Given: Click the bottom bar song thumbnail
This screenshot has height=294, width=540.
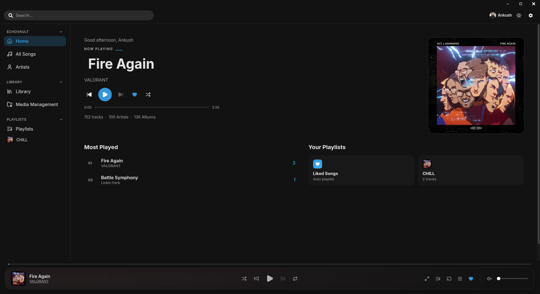Looking at the screenshot, I should click(18, 279).
